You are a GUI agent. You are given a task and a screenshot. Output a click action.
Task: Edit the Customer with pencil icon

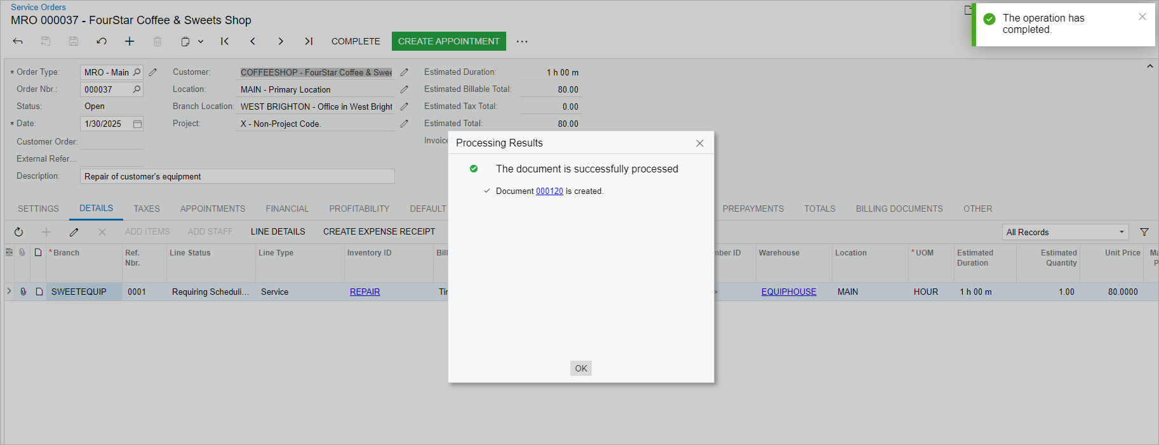[405, 72]
